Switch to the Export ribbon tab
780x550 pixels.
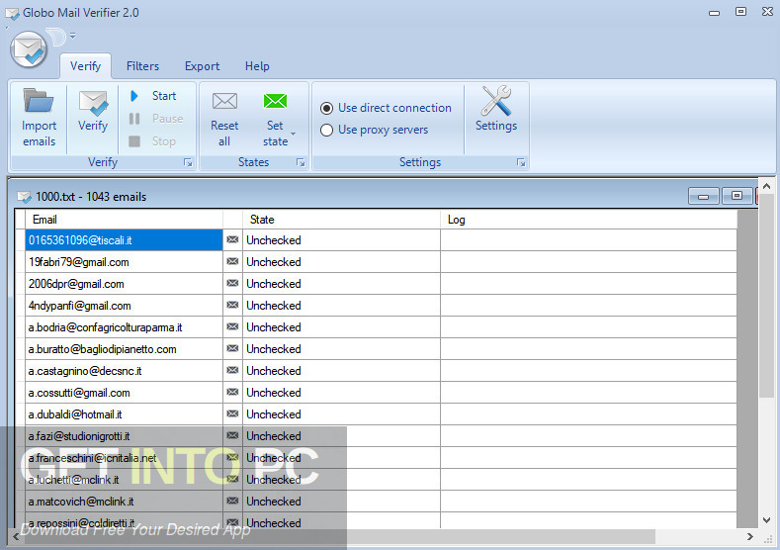coord(202,66)
